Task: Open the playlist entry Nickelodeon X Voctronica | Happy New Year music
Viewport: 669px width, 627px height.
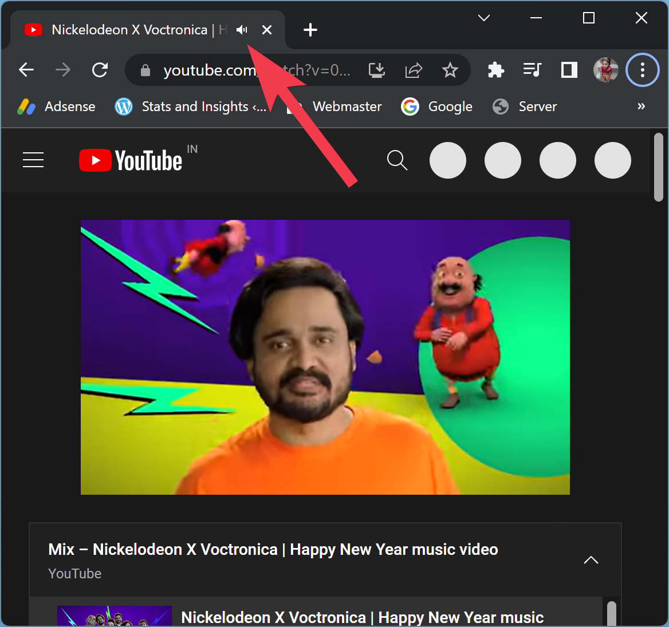Action: pos(362,618)
